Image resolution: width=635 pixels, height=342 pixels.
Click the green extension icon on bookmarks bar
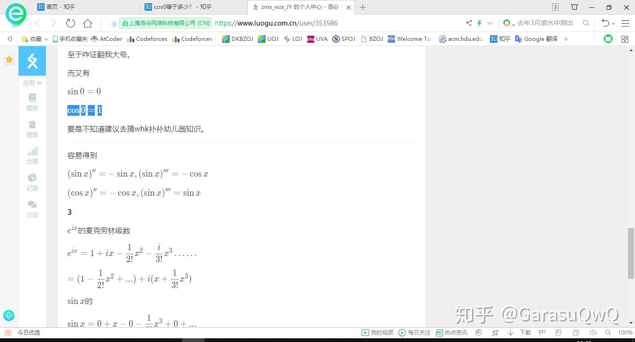(x=608, y=39)
